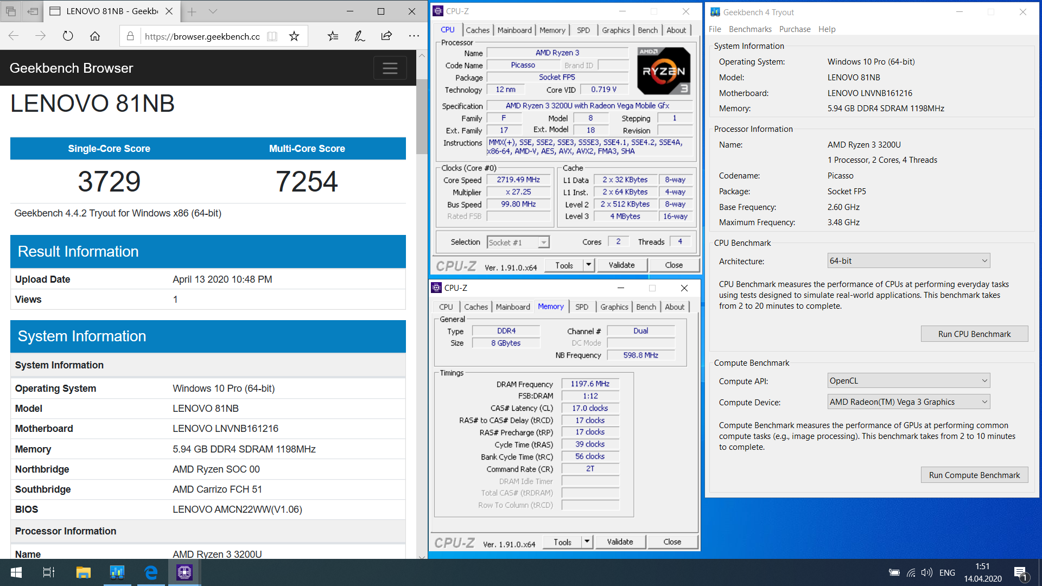Click the battery status tray icon

pos(894,572)
